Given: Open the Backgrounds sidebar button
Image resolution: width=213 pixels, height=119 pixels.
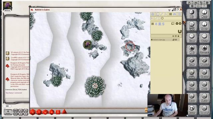Looking at the screenshot, I should (192, 74).
